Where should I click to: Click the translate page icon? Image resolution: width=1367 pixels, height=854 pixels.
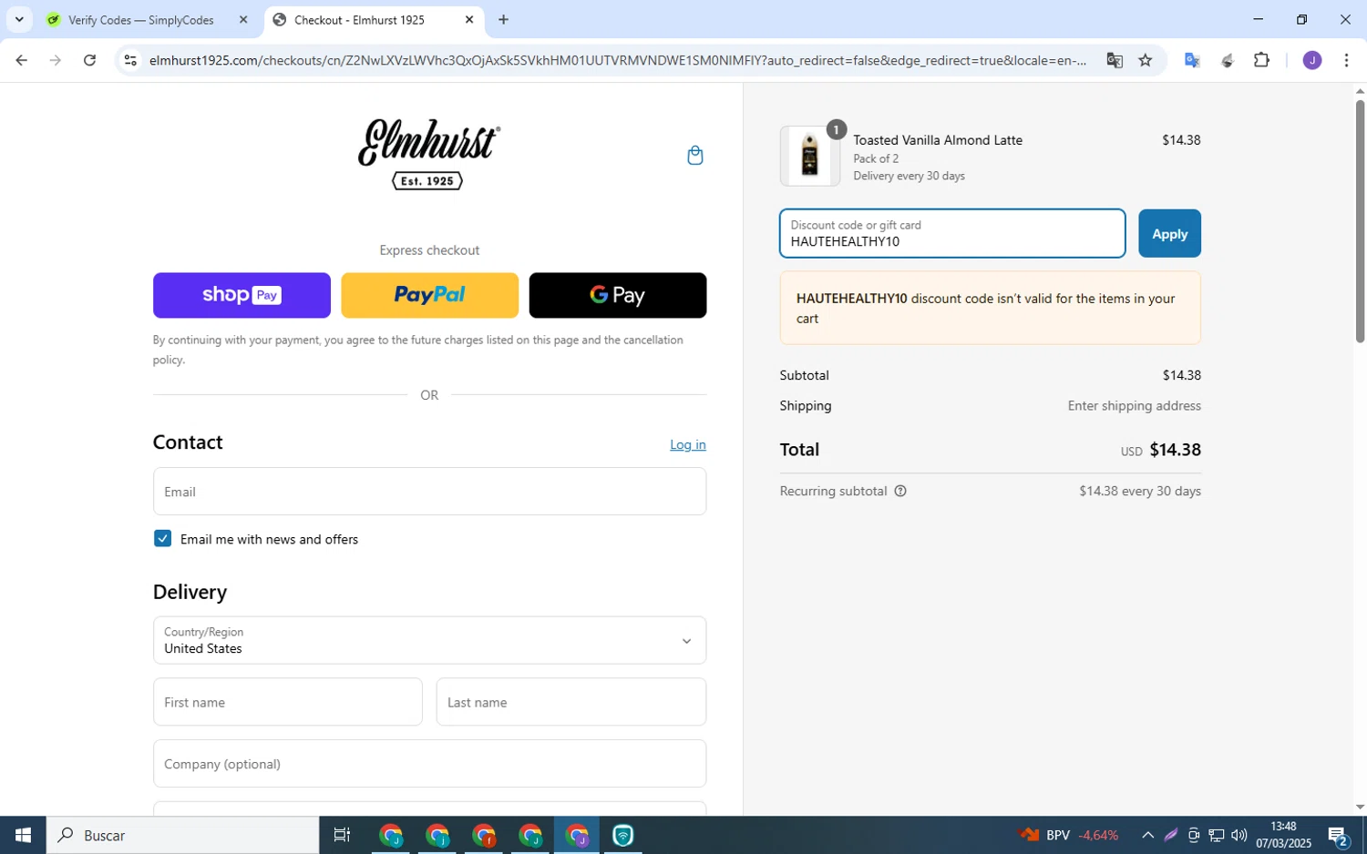[x=1115, y=60]
